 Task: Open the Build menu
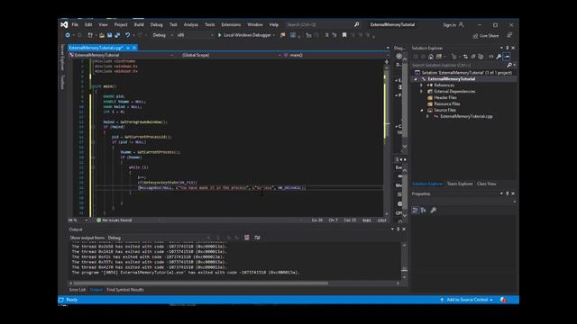coord(139,24)
